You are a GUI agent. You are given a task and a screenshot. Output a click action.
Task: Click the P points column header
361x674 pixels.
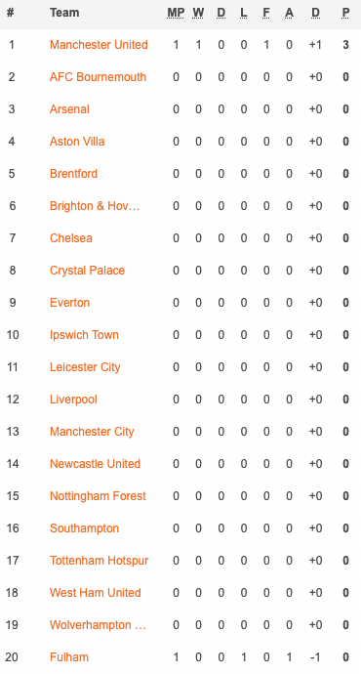click(x=345, y=13)
